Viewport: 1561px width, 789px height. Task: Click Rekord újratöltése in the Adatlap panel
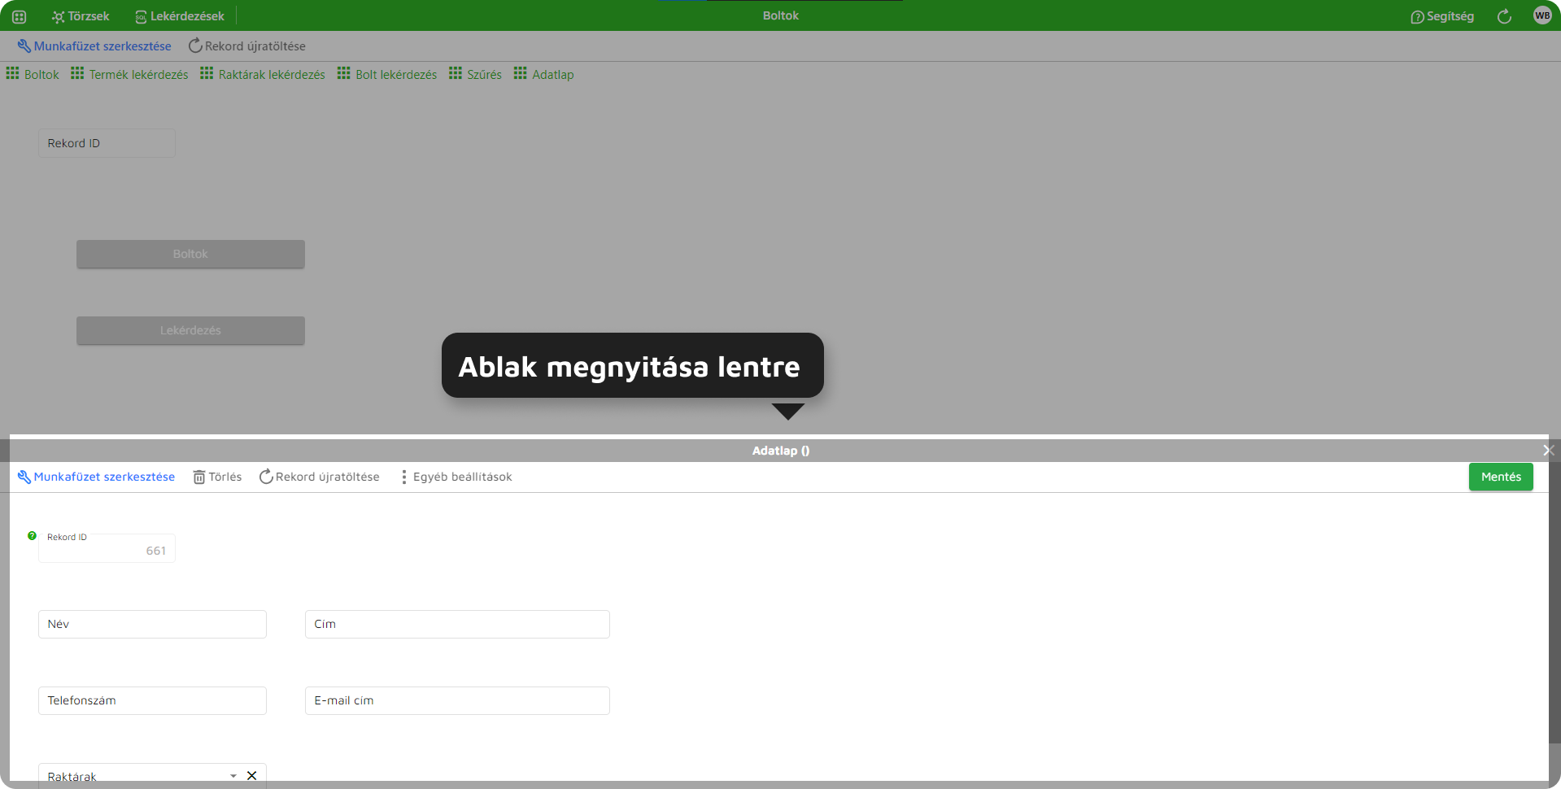319,477
